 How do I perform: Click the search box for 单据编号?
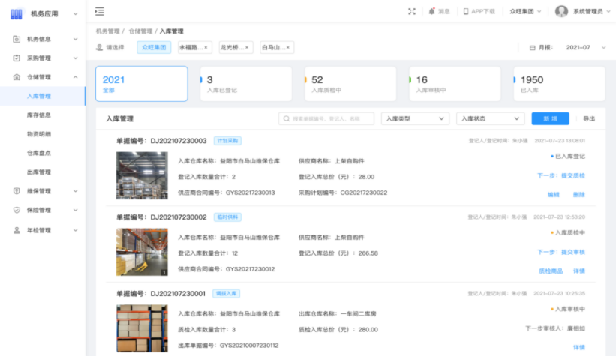(x=326, y=118)
